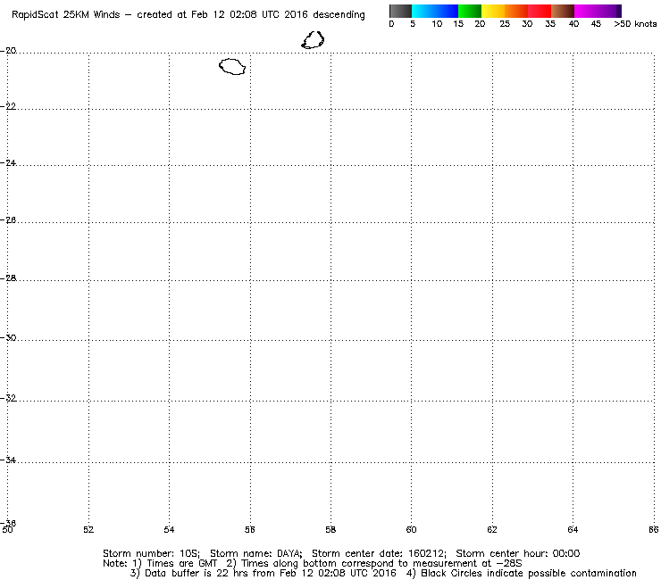The image size is (661, 580).
Task: Click the -32 latitude axis label
Action: 8,399
